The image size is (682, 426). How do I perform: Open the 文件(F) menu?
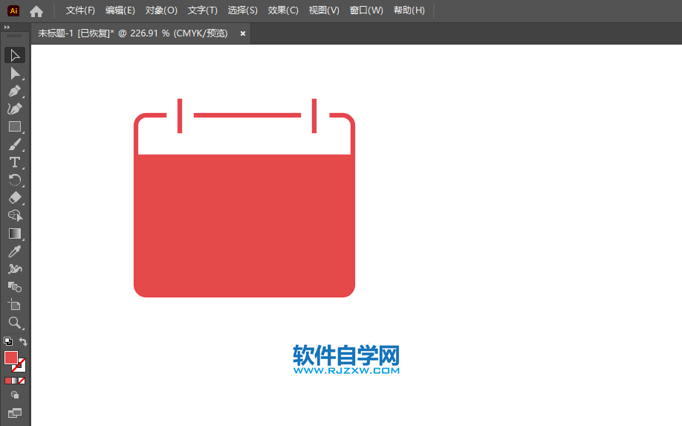coord(80,10)
